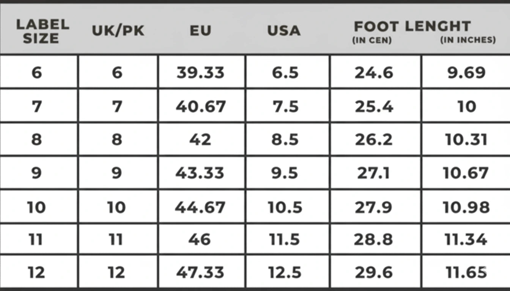Click the USA size 9.5 cell

point(285,174)
